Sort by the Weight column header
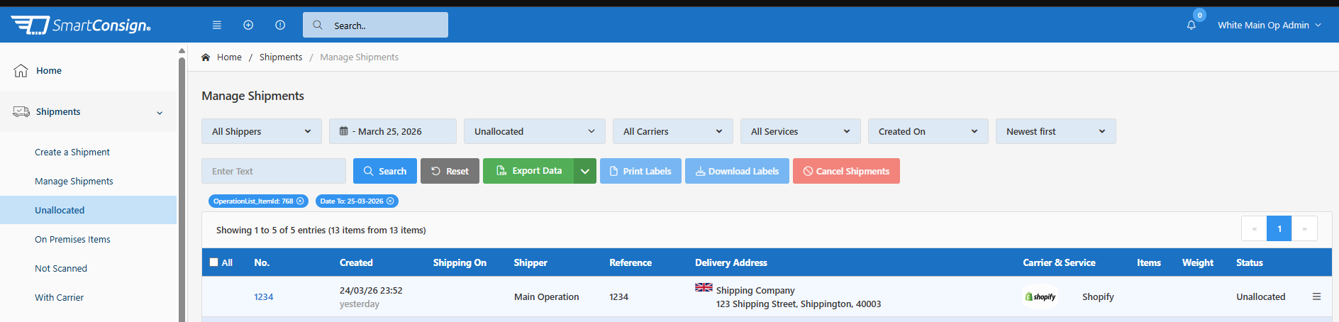1339x322 pixels. (x=1198, y=262)
